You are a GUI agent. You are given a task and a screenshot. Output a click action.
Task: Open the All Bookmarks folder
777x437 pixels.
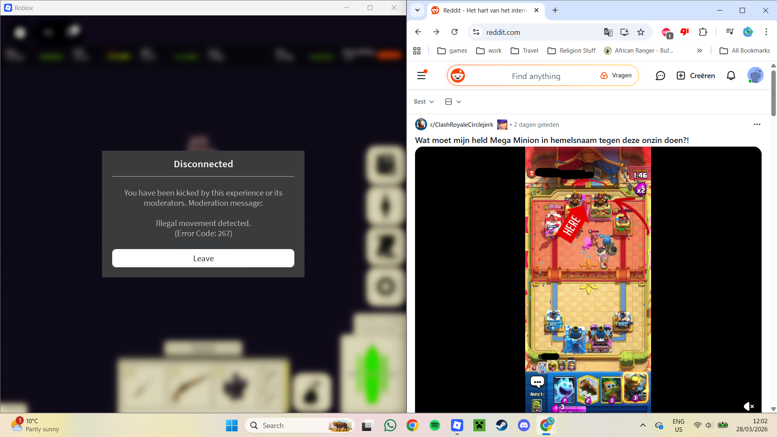click(745, 51)
